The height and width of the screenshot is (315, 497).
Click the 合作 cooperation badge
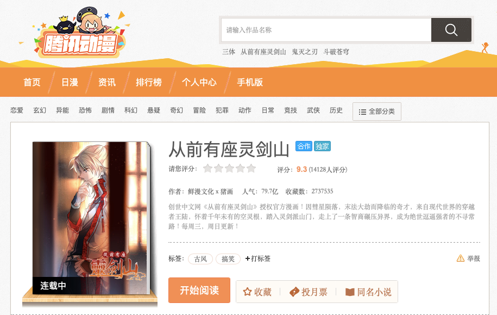coord(304,146)
